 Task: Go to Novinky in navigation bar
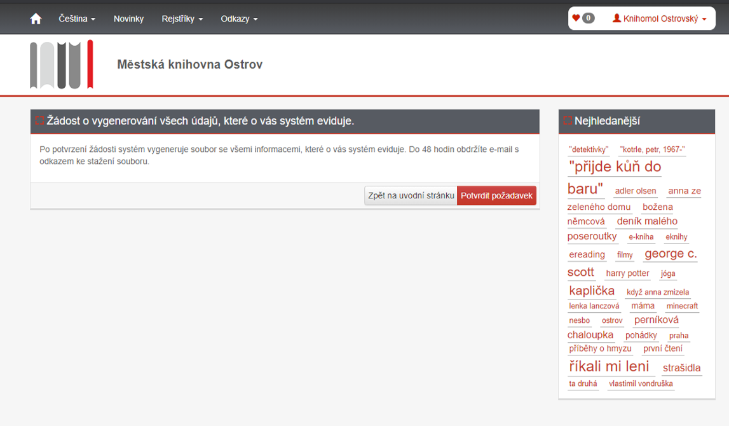coord(128,19)
